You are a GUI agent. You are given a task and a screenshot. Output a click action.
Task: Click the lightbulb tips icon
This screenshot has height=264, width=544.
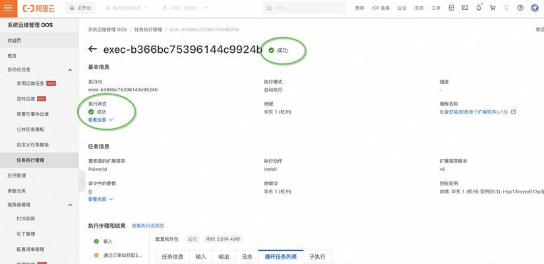pos(506,8)
